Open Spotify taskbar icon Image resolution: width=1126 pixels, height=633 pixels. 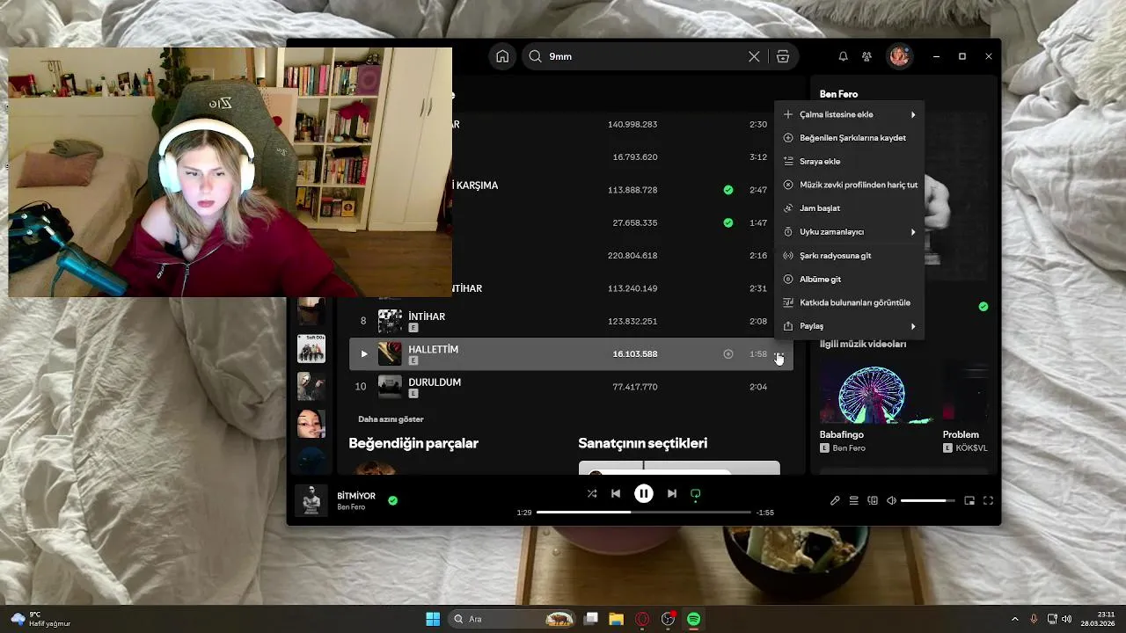[694, 619]
